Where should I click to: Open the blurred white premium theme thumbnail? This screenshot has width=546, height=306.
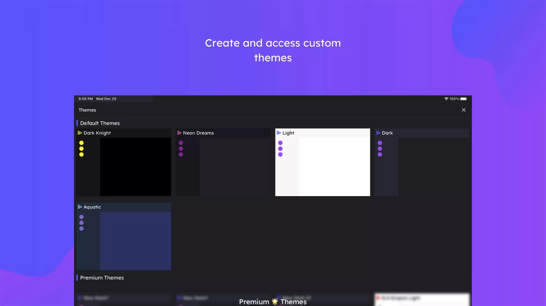click(x=422, y=299)
